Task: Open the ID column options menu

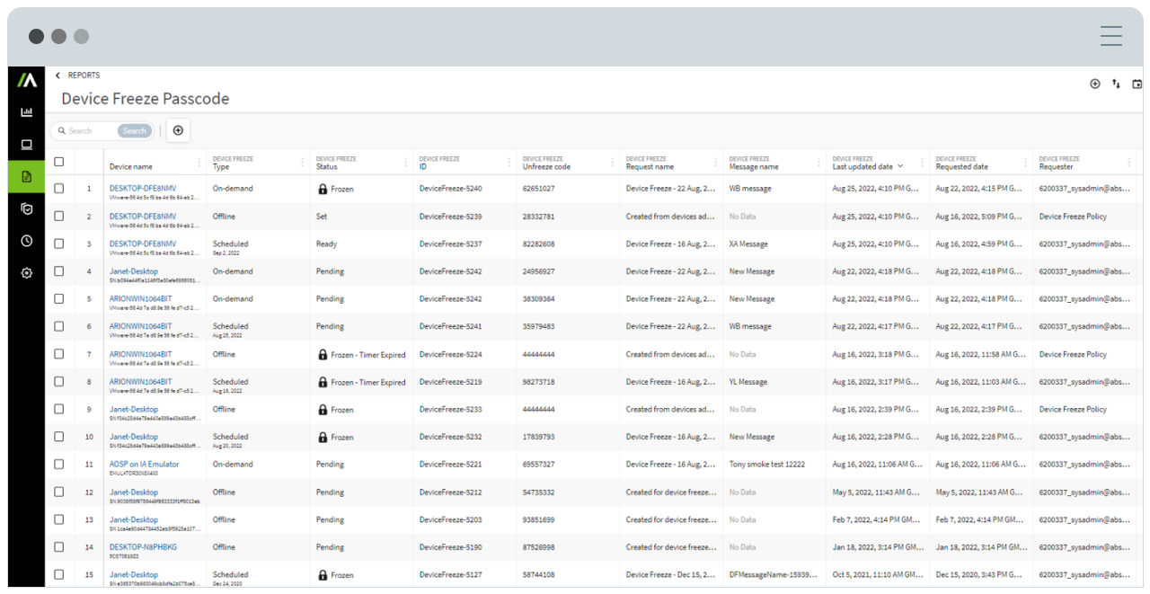Action: (509, 163)
